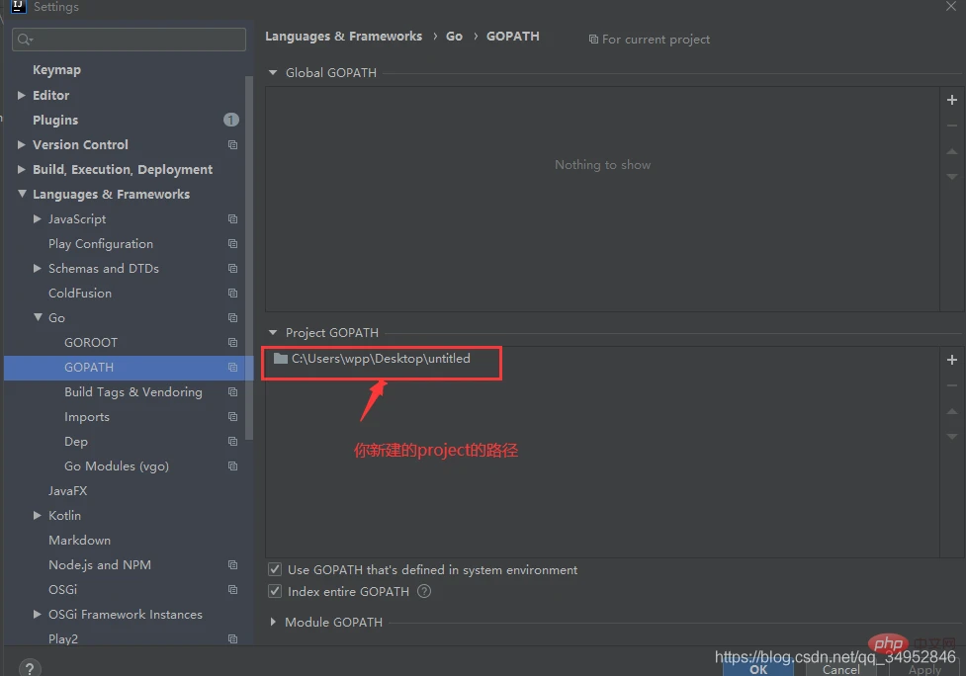Click project-level icon beside Imports
Screen dimensions: 966x676
click(233, 417)
